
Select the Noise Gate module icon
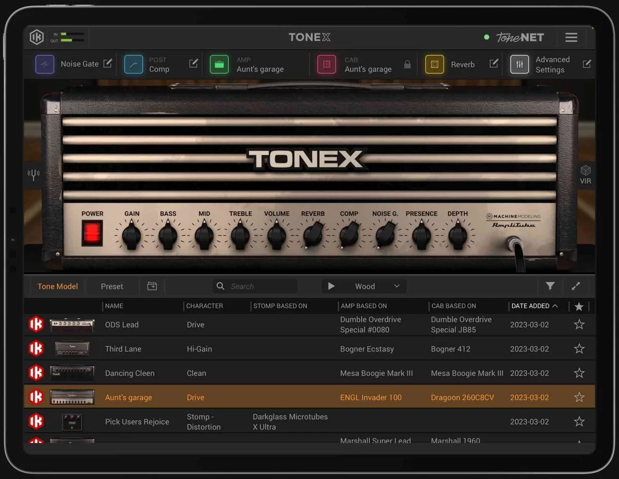[x=45, y=64]
